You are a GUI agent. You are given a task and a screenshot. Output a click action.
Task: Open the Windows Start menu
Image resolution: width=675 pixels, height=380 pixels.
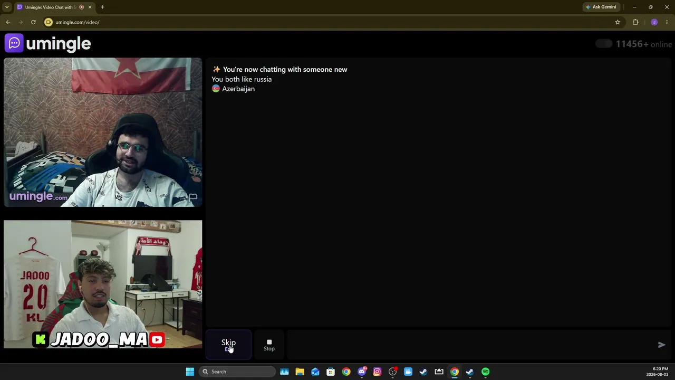click(x=190, y=372)
